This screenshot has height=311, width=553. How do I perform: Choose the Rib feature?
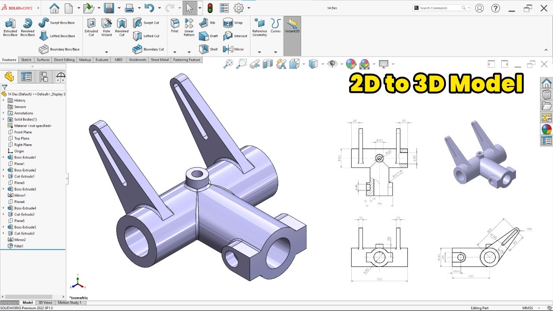pos(207,22)
